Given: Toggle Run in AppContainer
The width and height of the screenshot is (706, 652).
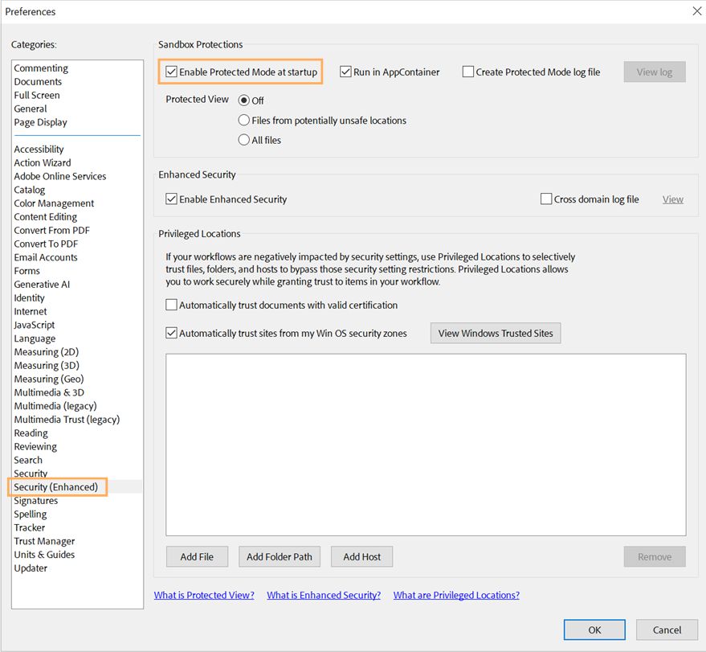Looking at the screenshot, I should point(345,72).
